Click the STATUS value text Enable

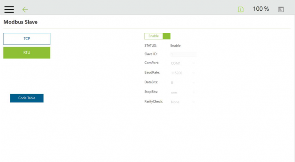pyautogui.click(x=175, y=45)
